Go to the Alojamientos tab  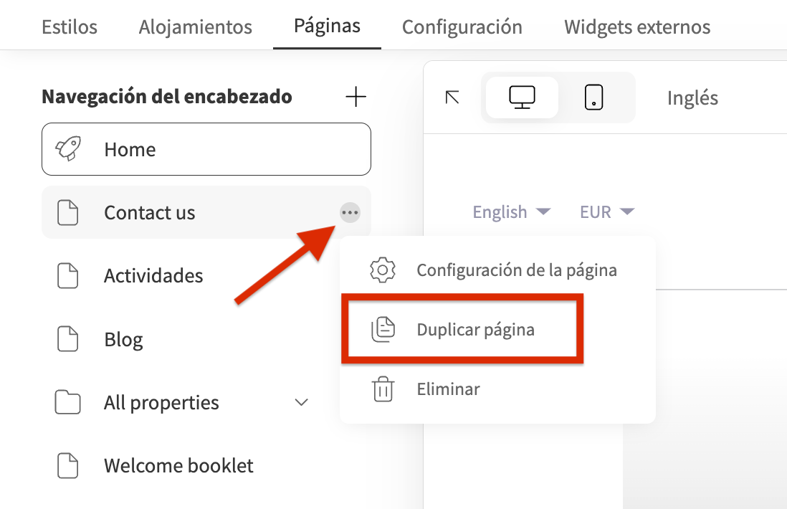[195, 27]
